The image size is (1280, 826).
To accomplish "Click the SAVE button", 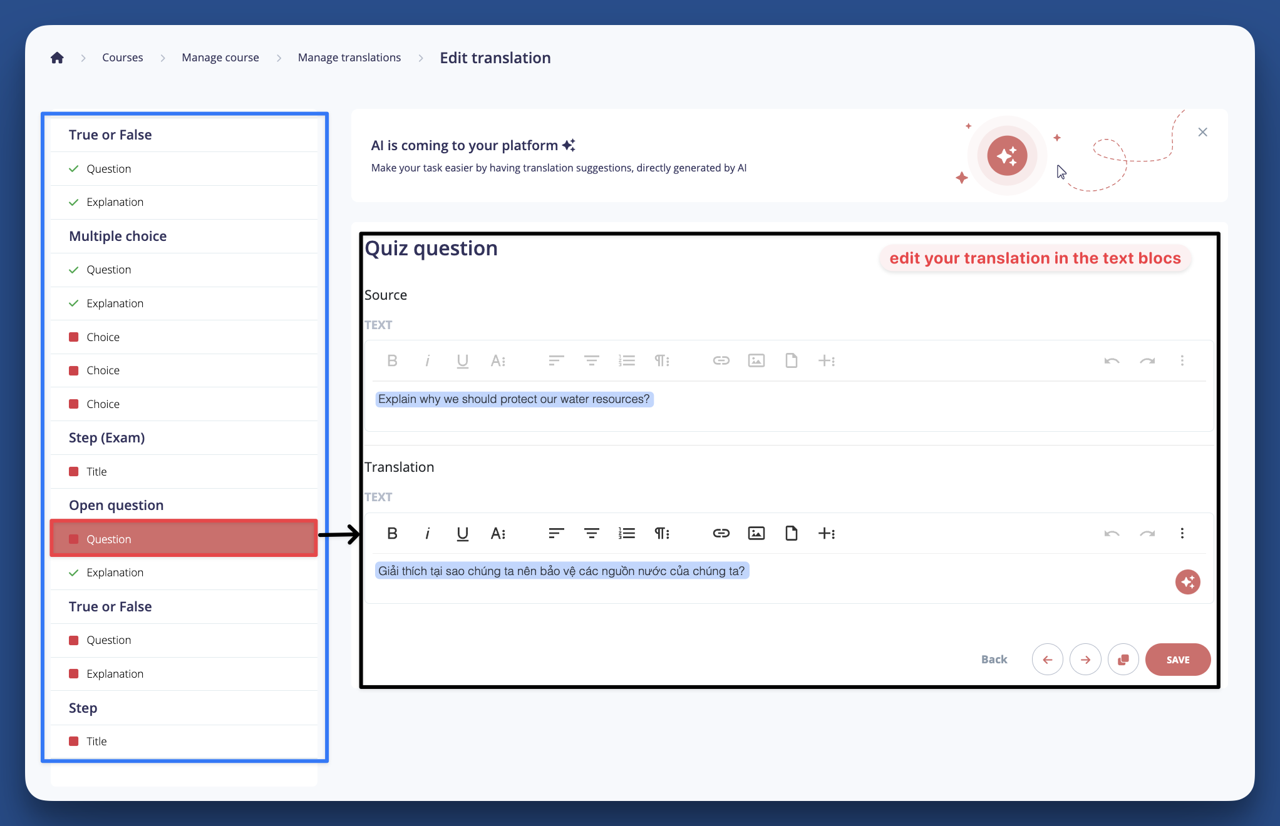I will [1177, 660].
